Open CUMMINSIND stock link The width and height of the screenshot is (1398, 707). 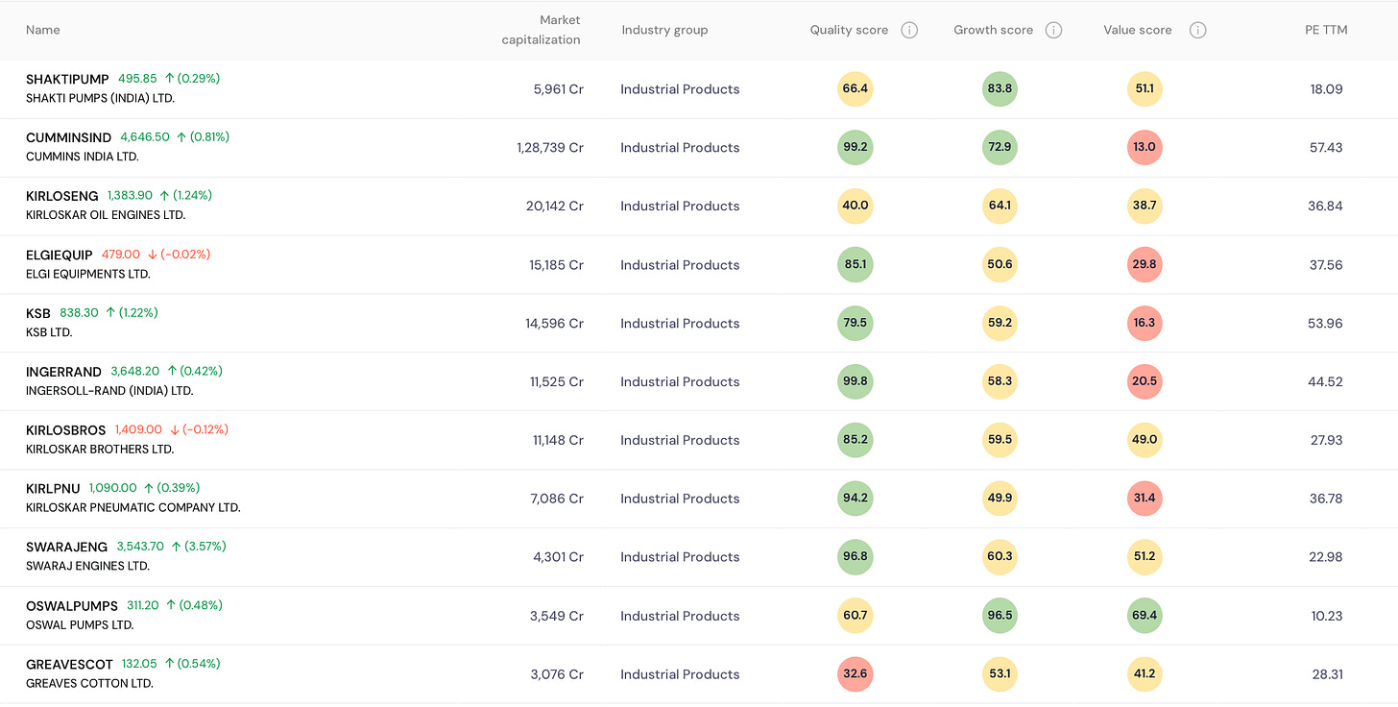(x=68, y=137)
